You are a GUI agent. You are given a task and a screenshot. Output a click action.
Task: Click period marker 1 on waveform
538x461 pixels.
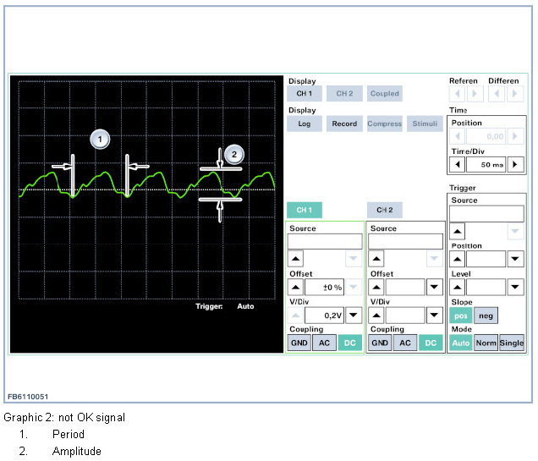tap(100, 138)
